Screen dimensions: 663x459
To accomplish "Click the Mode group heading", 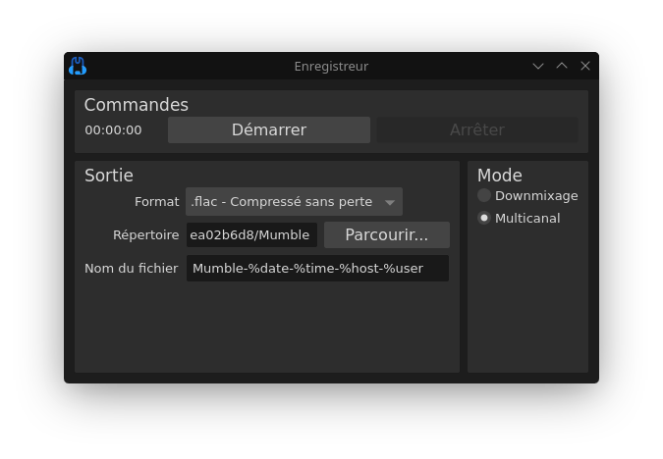I will pyautogui.click(x=500, y=176).
